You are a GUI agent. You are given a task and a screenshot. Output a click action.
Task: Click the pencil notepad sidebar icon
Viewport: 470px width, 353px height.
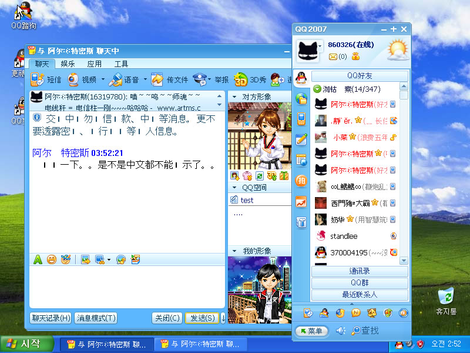click(x=301, y=139)
